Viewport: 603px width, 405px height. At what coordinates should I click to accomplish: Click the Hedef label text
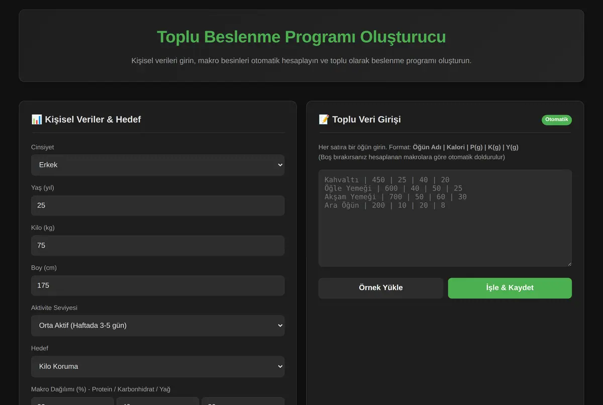point(40,348)
